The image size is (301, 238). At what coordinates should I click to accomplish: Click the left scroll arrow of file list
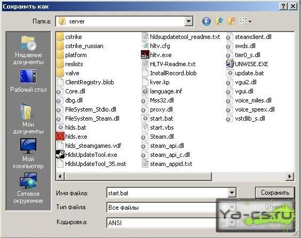coord(60,176)
